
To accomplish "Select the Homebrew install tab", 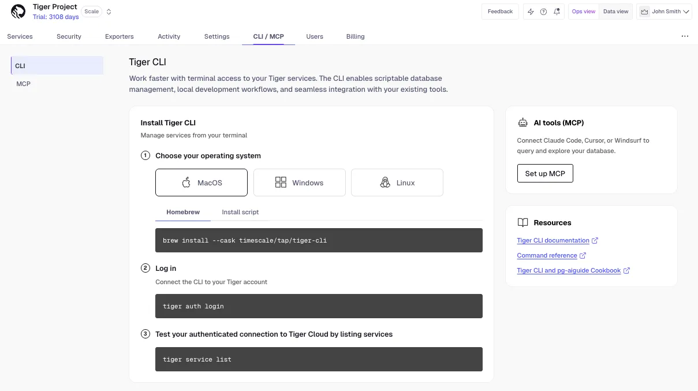I will tap(183, 212).
